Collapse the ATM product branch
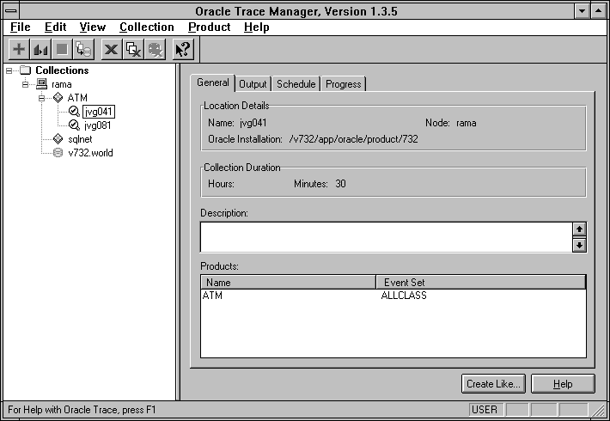The image size is (610, 421). pos(41,98)
